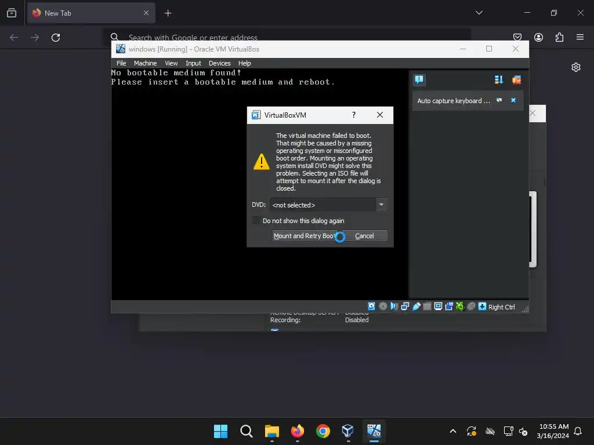The width and height of the screenshot is (594, 445).
Task: Click the Chrome taskbar icon
Action: [x=323, y=431]
